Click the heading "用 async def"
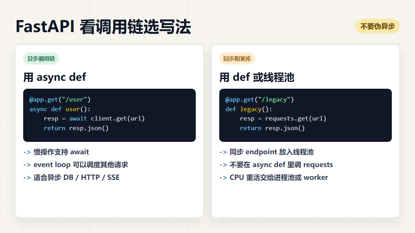The width and height of the screenshot is (415, 233). point(55,77)
